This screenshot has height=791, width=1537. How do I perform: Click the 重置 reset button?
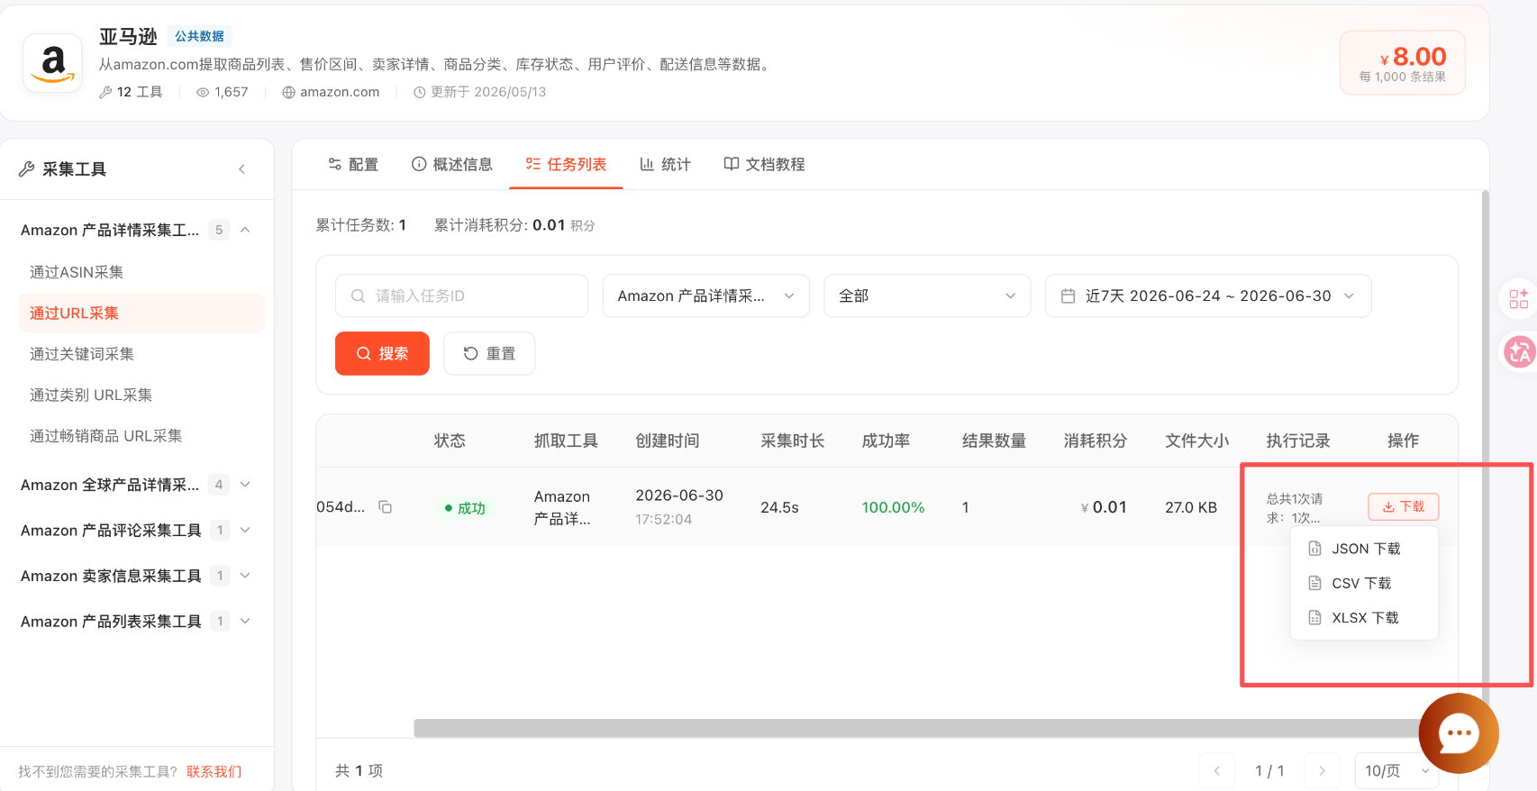coord(489,353)
